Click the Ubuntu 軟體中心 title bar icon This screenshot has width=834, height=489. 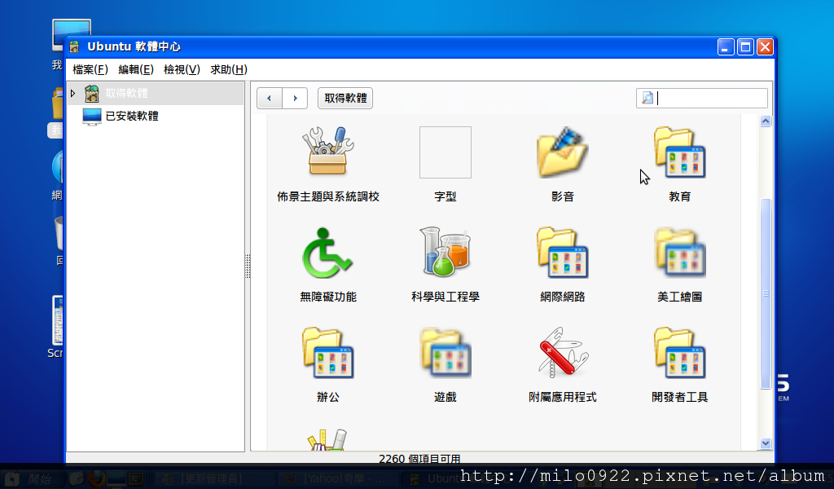tap(74, 46)
